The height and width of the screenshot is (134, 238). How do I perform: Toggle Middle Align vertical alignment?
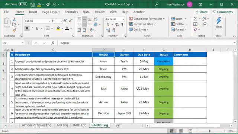click(x=84, y=19)
